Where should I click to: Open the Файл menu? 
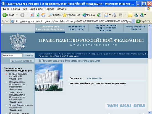click(x=6, y=9)
